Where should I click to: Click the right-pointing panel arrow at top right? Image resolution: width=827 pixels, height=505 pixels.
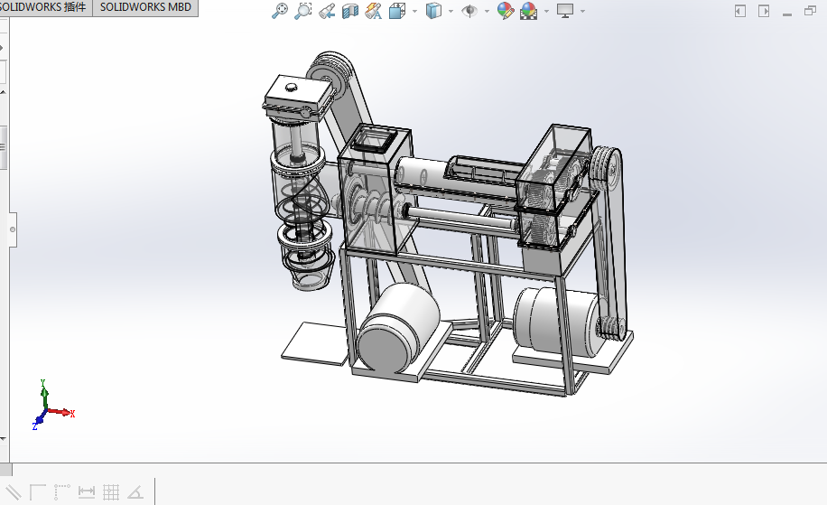point(764,11)
